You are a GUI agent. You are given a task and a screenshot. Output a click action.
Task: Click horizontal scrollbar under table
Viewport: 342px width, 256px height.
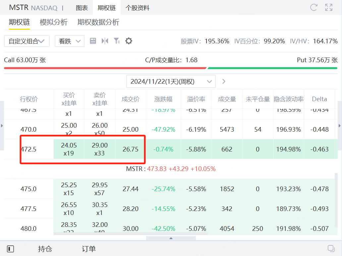(x=131, y=234)
